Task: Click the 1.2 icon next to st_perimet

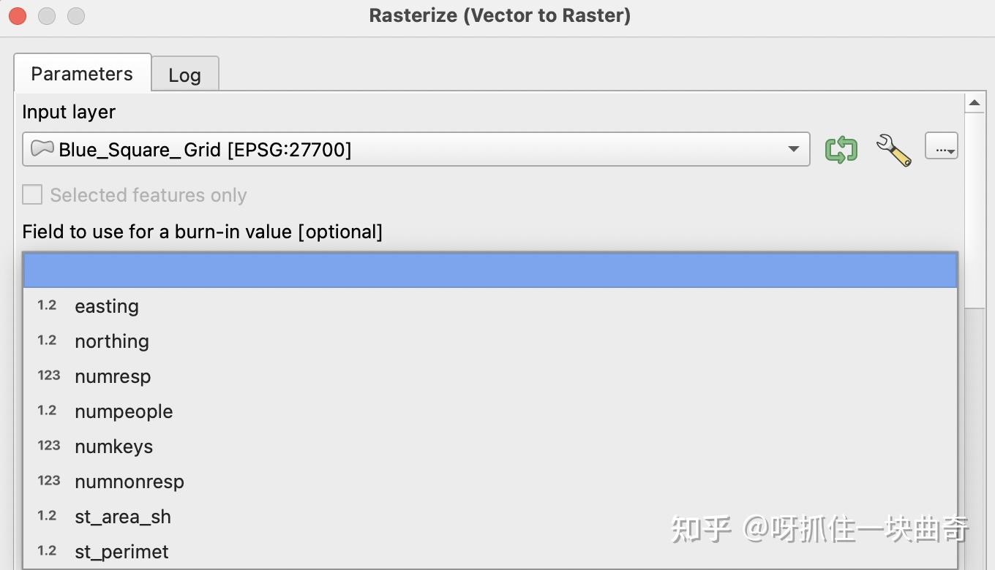Action: pyautogui.click(x=46, y=552)
